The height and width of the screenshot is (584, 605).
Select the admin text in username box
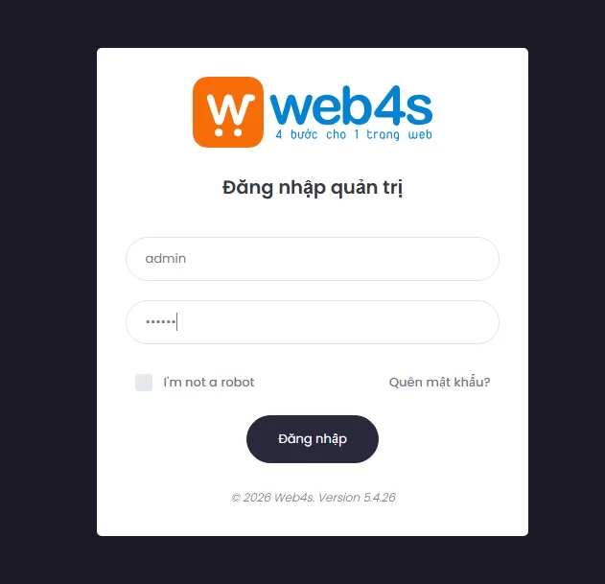click(x=166, y=259)
